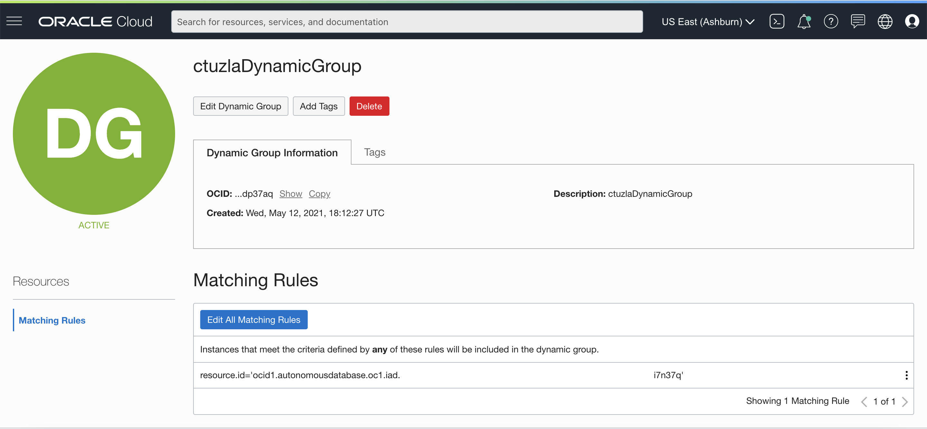
Task: Click Edit Dynamic Group button
Action: coord(240,106)
